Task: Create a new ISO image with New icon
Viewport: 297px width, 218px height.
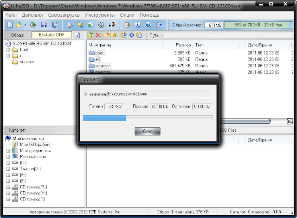Action: [10, 25]
